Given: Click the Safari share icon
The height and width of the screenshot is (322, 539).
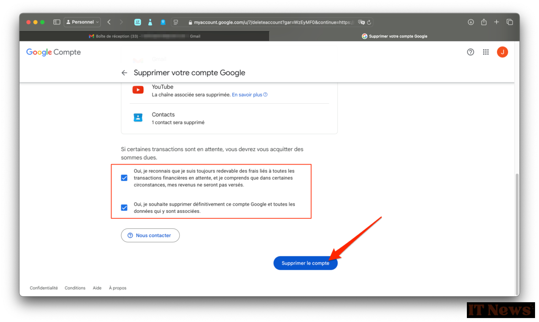Looking at the screenshot, I should [x=484, y=22].
